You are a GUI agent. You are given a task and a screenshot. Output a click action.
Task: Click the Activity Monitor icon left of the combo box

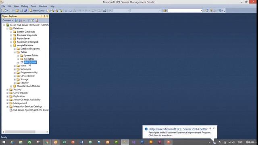165,11
